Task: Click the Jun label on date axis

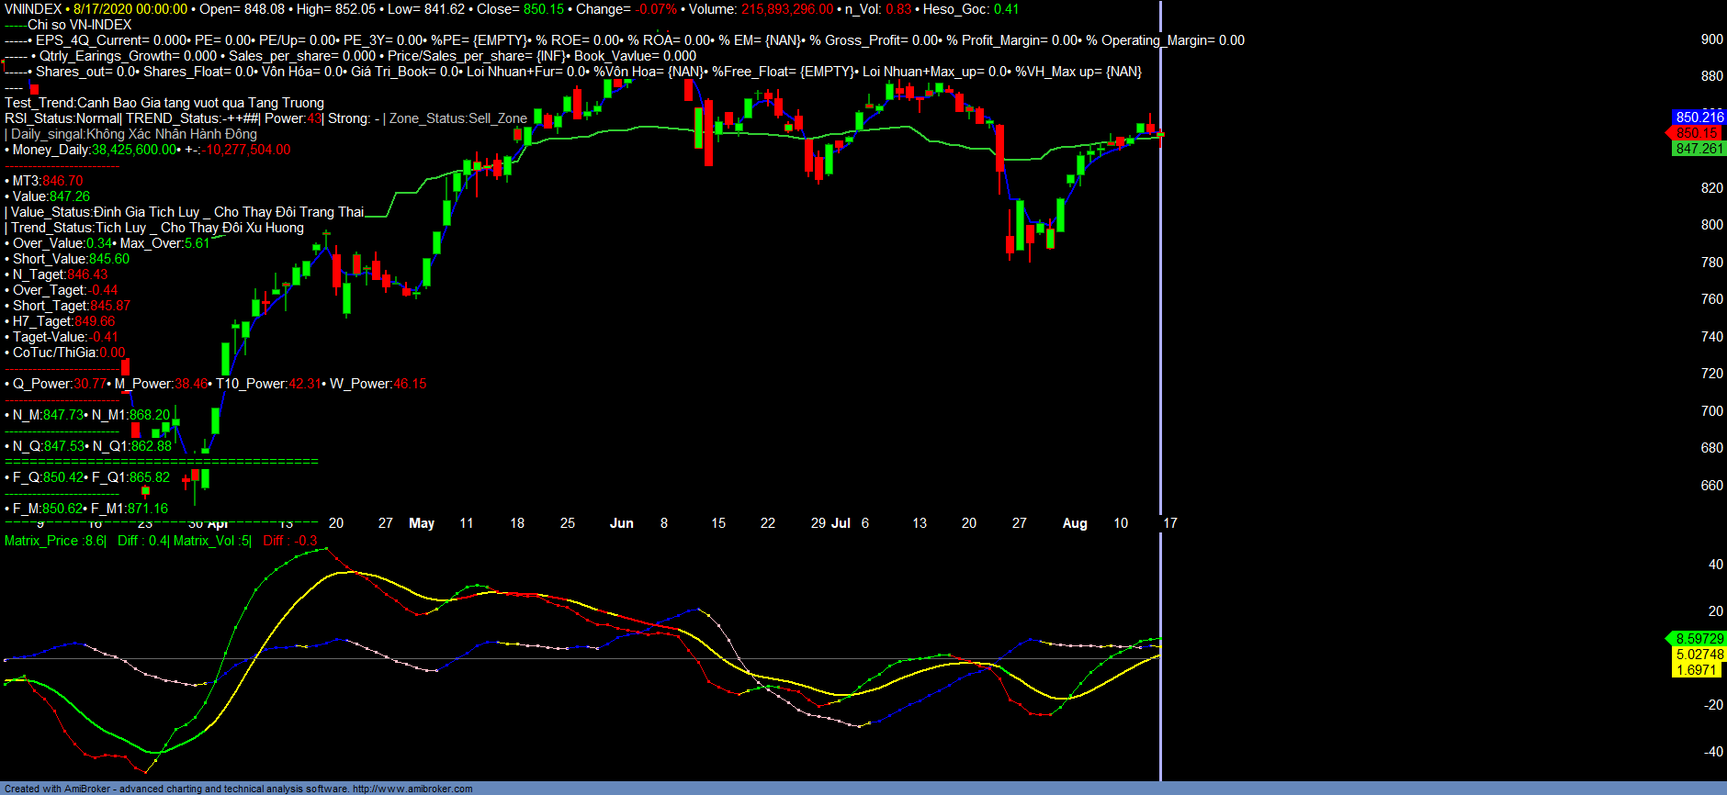Action: point(622,523)
